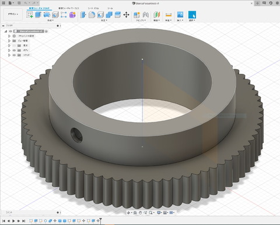Image resolution: width=280 pixels, height=225 pixels.
Task: Toggle visibility of the ボディ folder
Action: [x=14, y=50]
